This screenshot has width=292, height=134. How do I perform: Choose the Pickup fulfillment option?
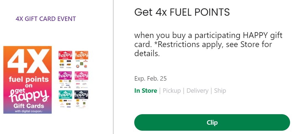coord(172,91)
